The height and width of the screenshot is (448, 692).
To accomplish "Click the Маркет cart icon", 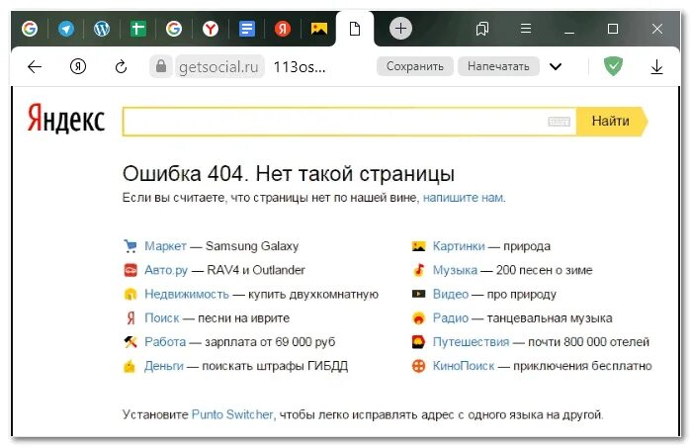I will [x=130, y=246].
